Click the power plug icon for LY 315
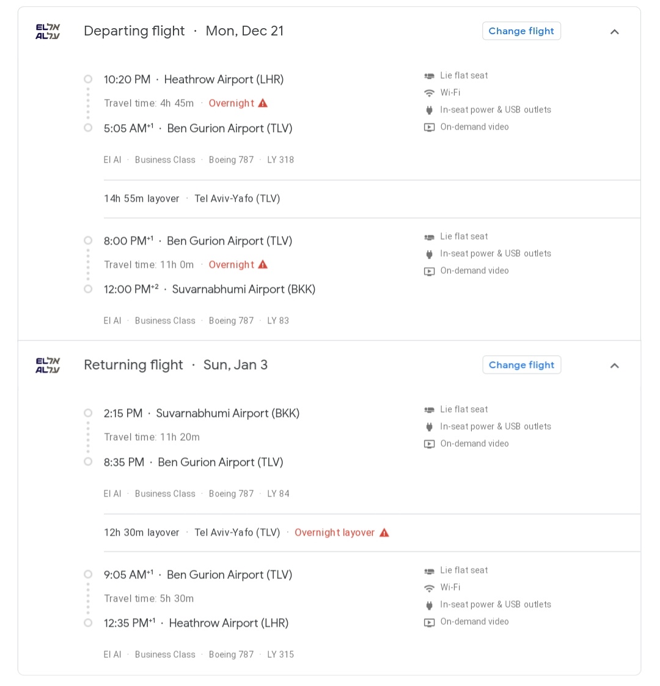Image resolution: width=660 pixels, height=686 pixels. pos(430,605)
